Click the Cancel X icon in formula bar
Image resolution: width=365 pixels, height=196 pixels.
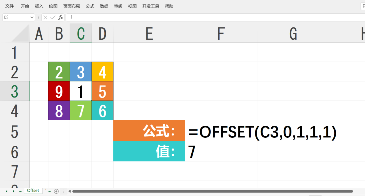[45, 17]
